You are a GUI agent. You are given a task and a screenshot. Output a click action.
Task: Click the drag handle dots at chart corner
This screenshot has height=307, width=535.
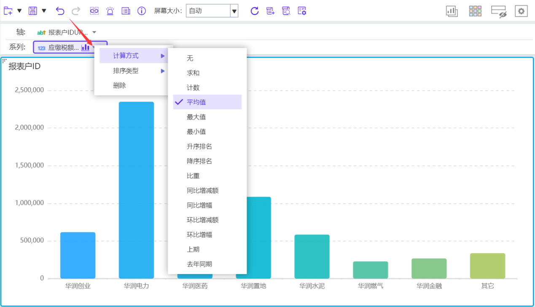(5, 61)
